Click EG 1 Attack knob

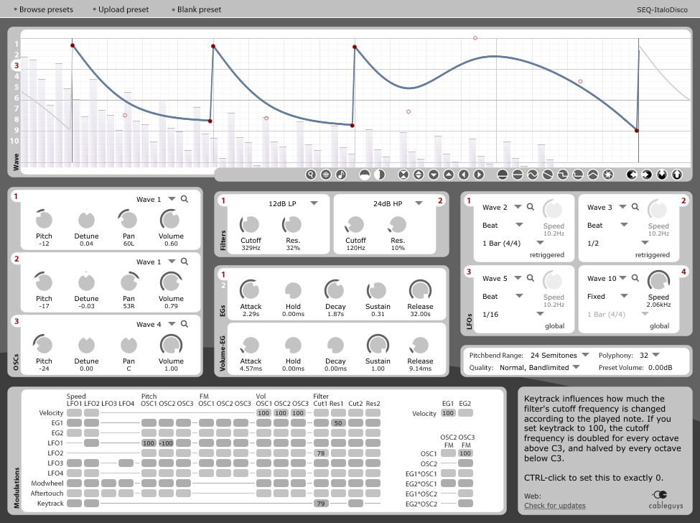[x=251, y=290]
